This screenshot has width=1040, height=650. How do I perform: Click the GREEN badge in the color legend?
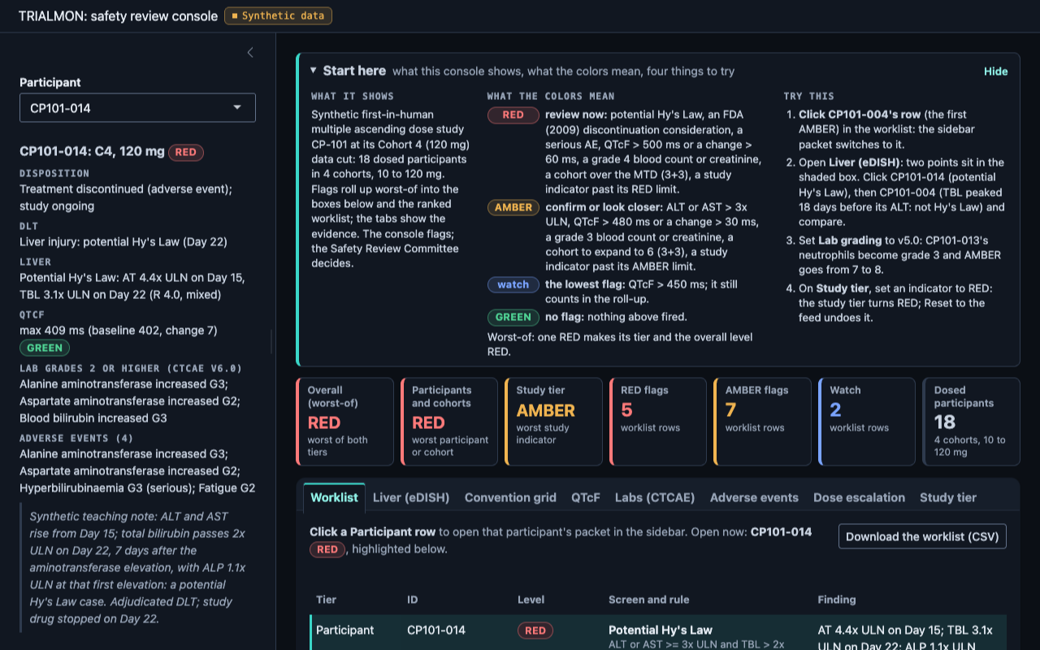[513, 317]
